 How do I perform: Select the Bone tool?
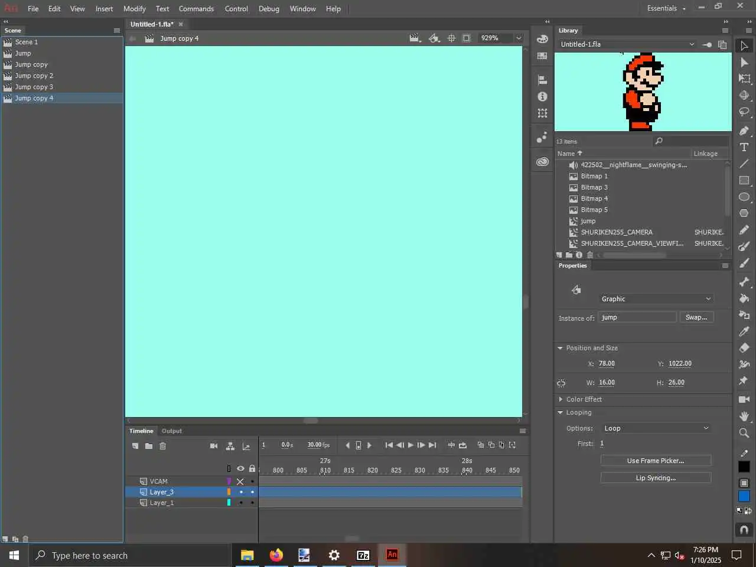[x=744, y=282]
